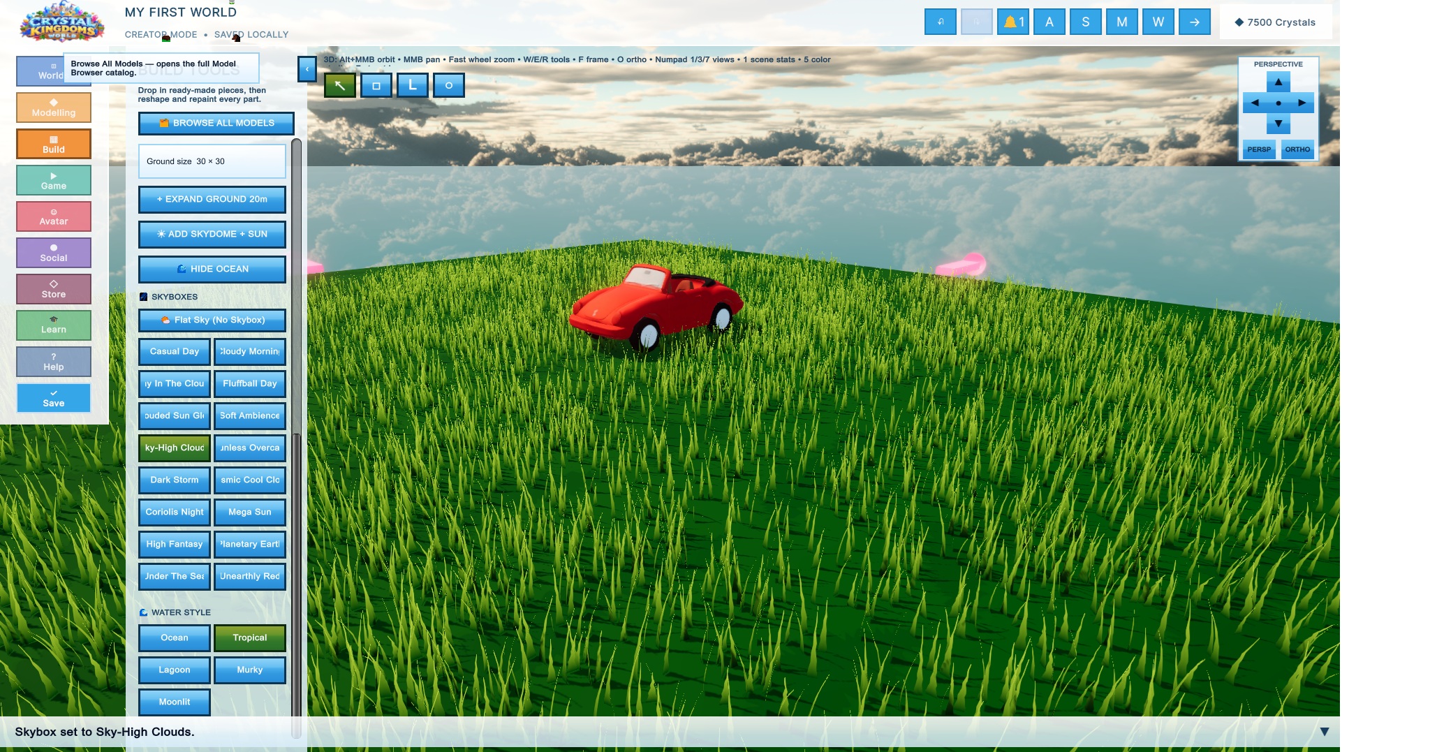Image resolution: width=1430 pixels, height=752 pixels.
Task: Select the Mega Sun skybox
Action: [250, 512]
